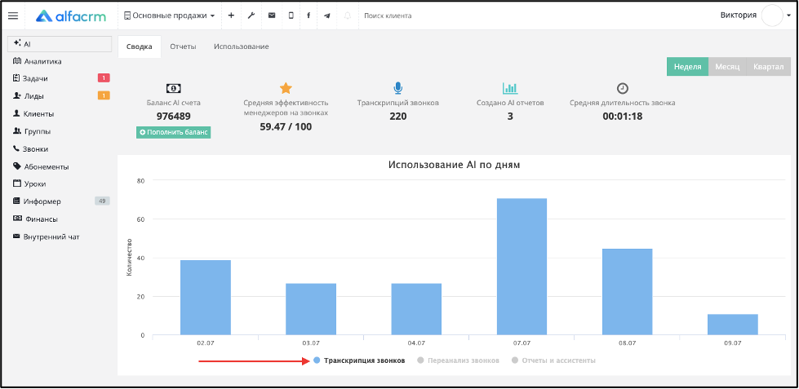Open the hamburger menu icon
This screenshot has height=389, width=799.
[x=13, y=15]
